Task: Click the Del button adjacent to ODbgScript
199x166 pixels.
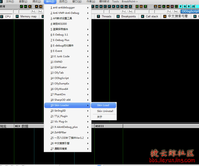Action: tap(176, 11)
